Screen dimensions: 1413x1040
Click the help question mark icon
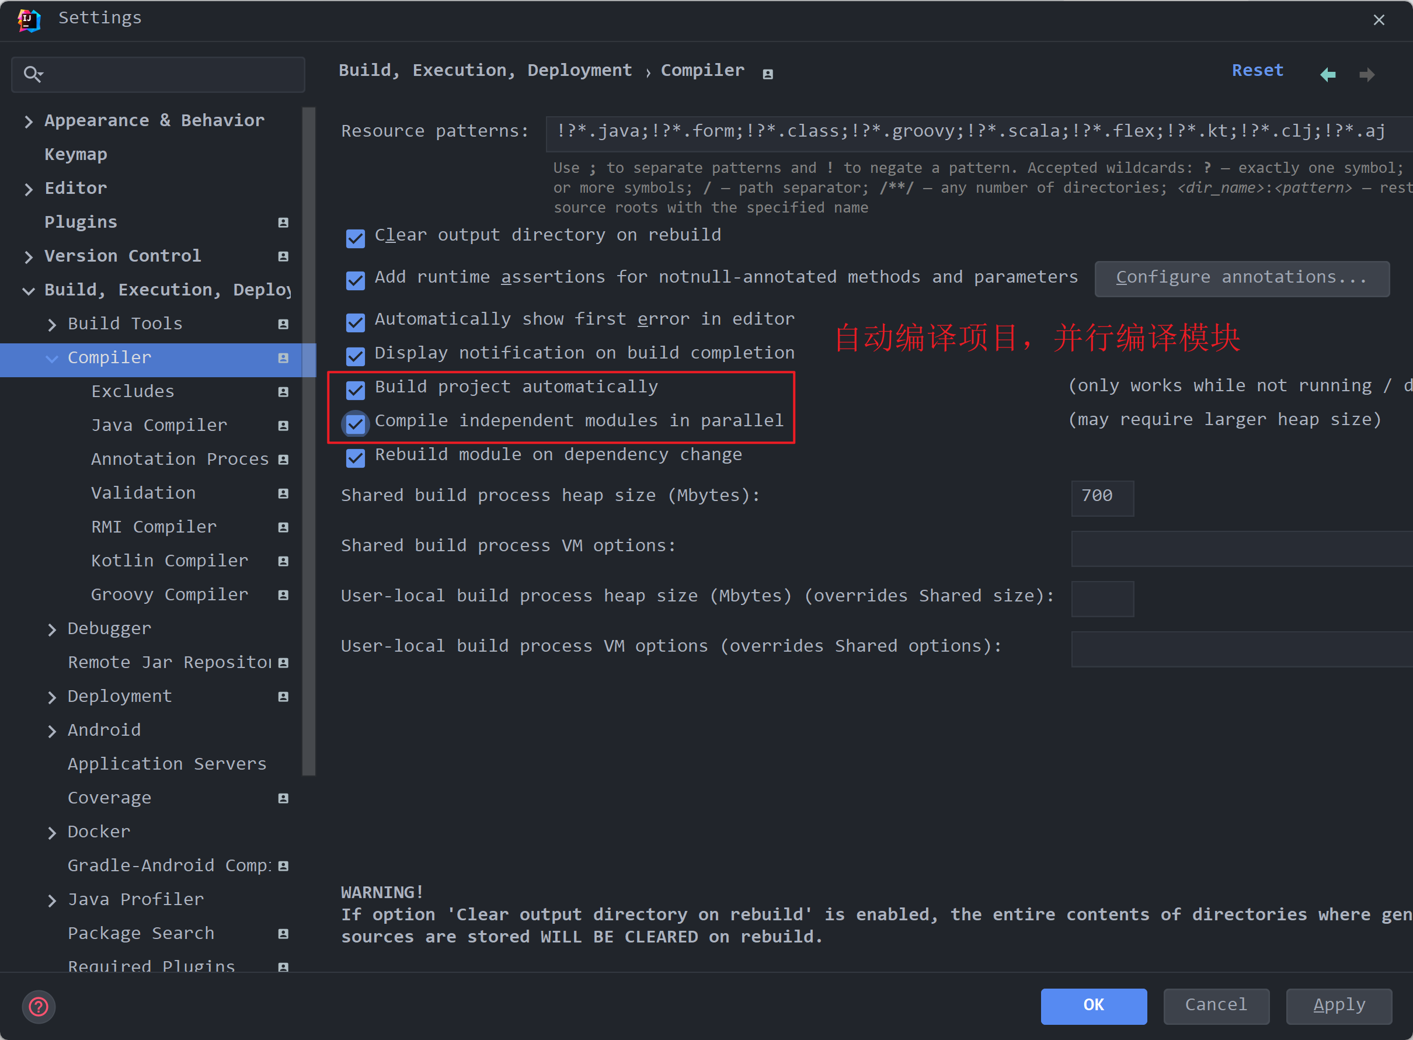(39, 1007)
